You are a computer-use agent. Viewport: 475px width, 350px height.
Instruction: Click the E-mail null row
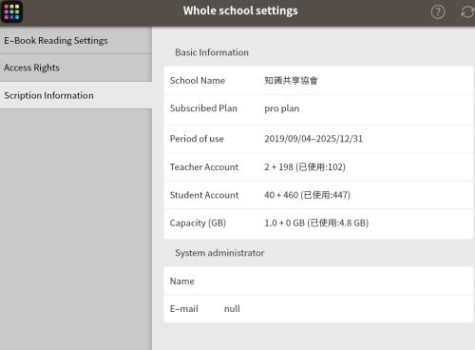tap(318, 309)
